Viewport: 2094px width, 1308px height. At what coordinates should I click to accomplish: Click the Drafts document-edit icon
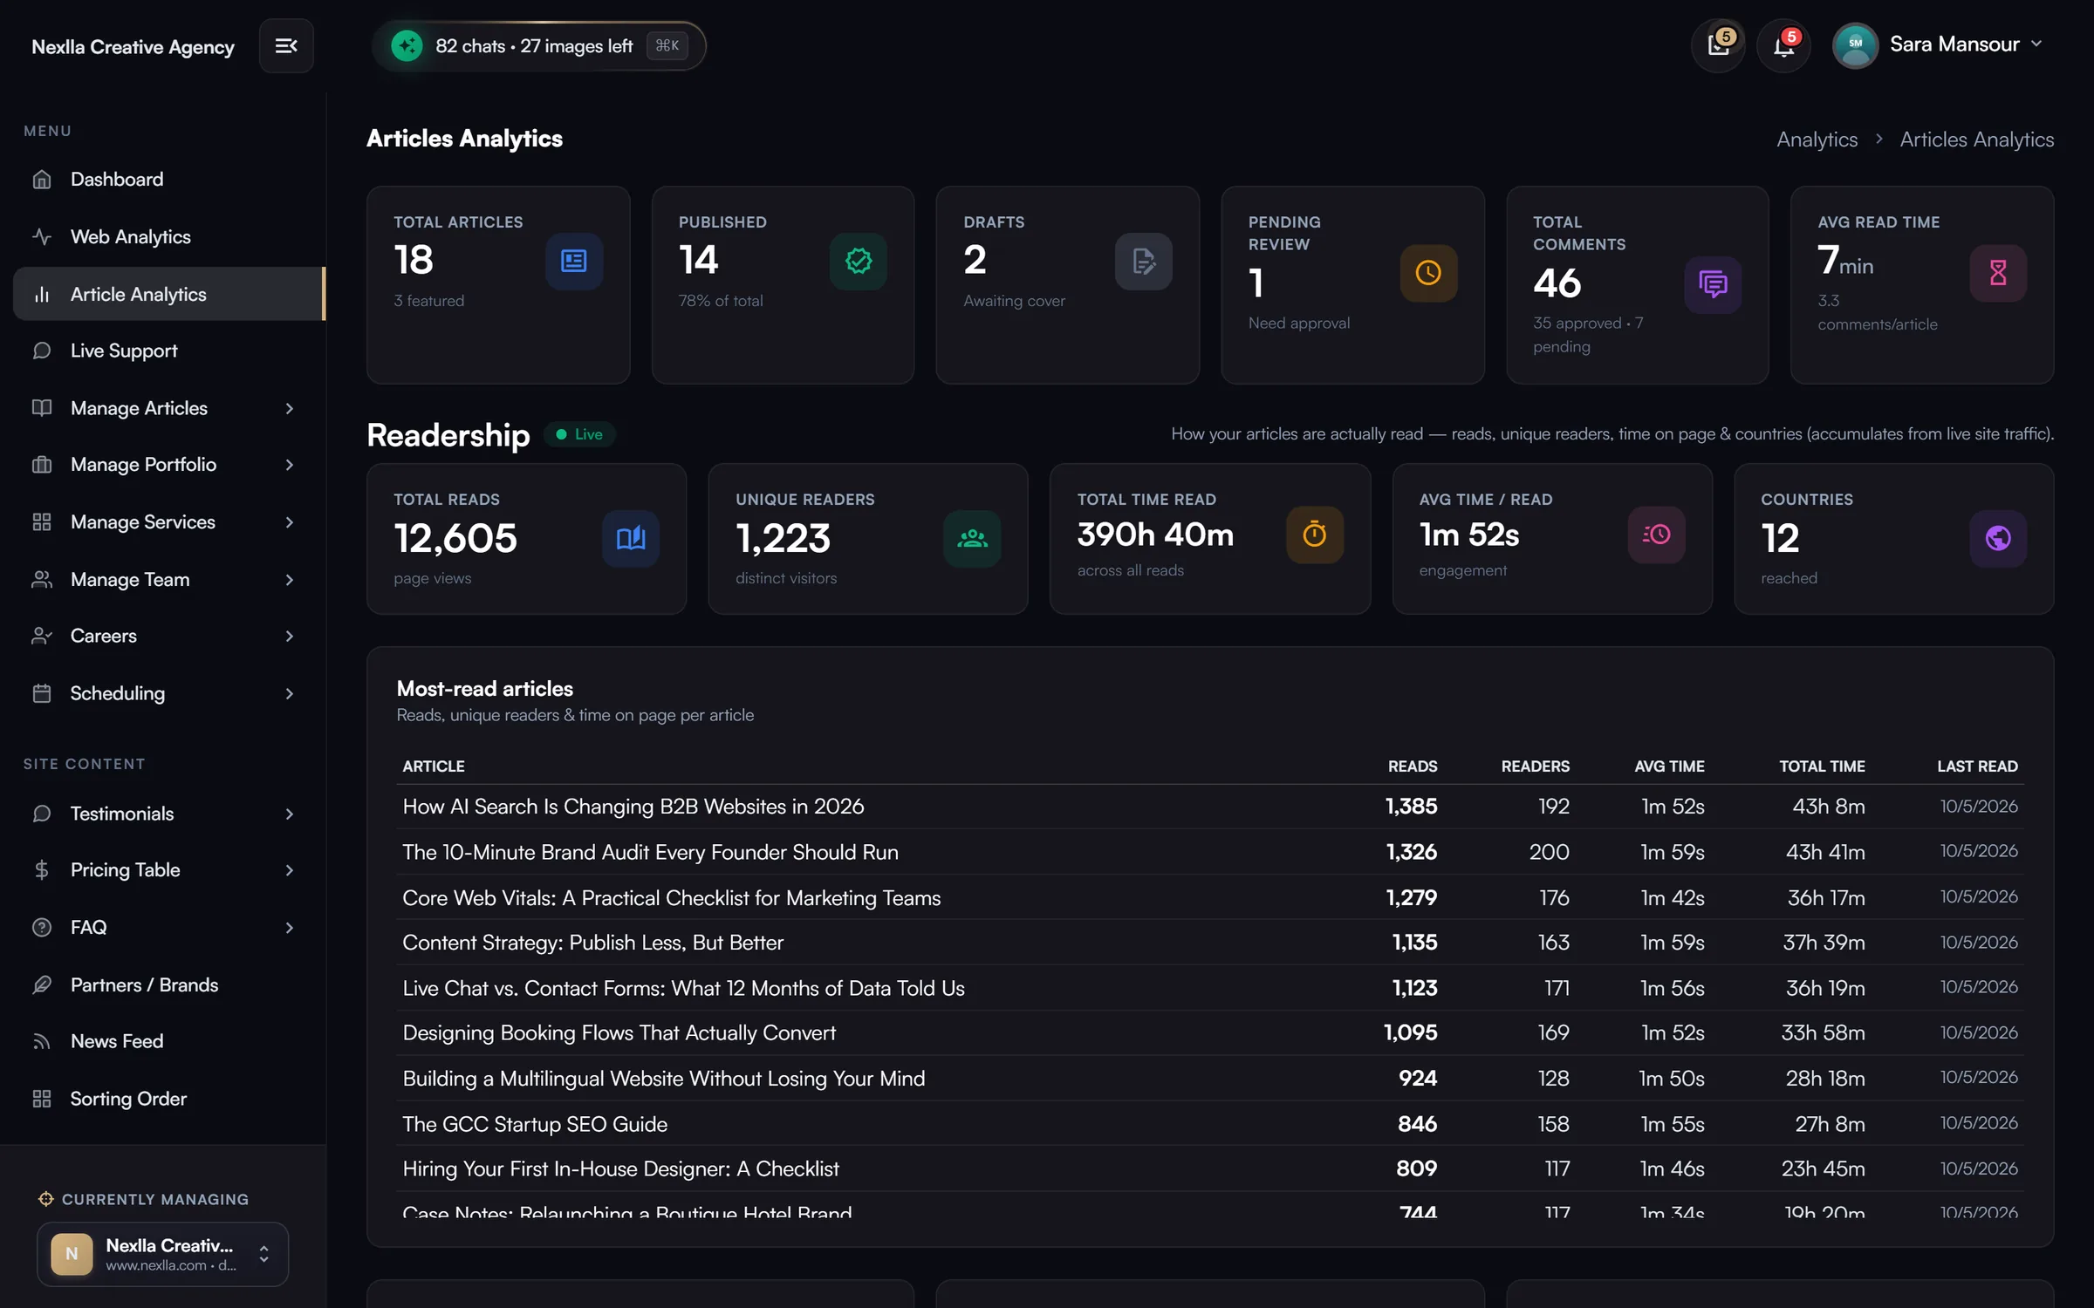pyautogui.click(x=1143, y=261)
